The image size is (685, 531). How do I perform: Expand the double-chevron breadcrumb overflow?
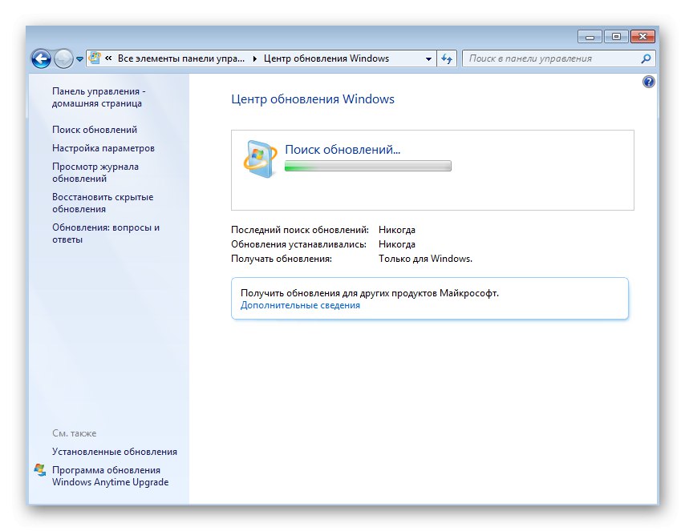pyautogui.click(x=108, y=58)
